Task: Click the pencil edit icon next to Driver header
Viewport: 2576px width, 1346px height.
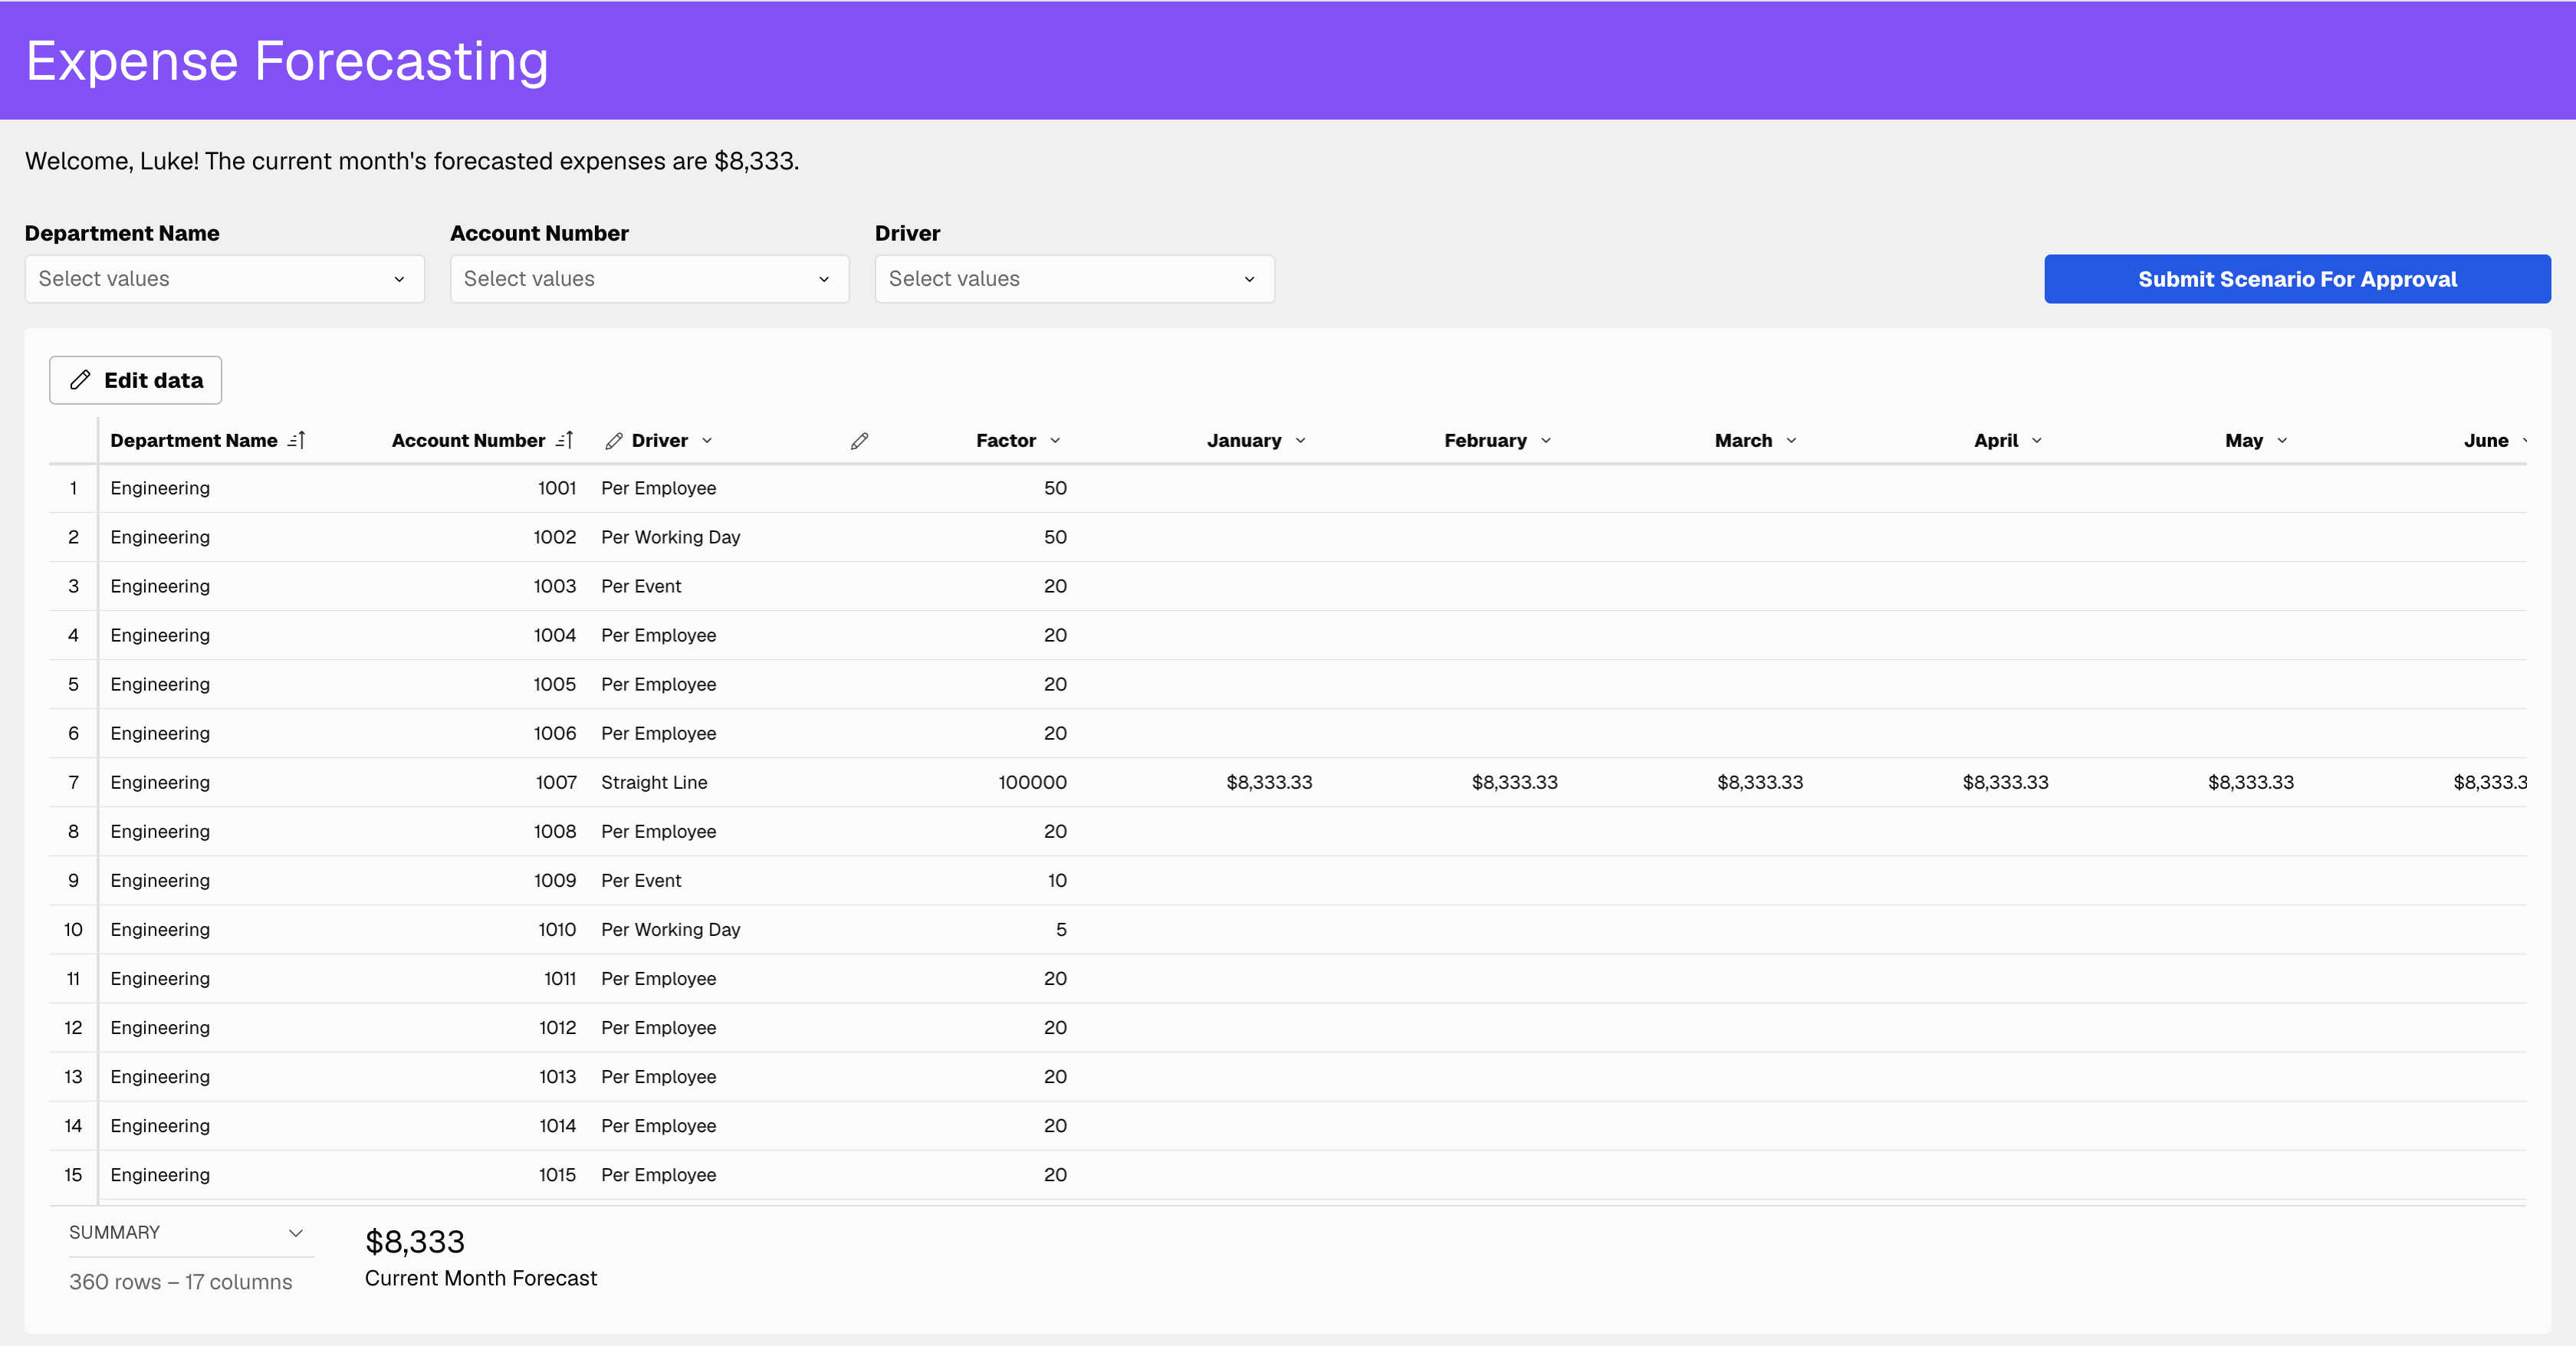Action: [x=613, y=440]
